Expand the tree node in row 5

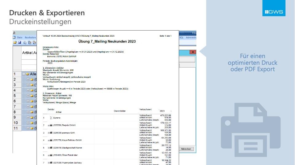(28, 96)
